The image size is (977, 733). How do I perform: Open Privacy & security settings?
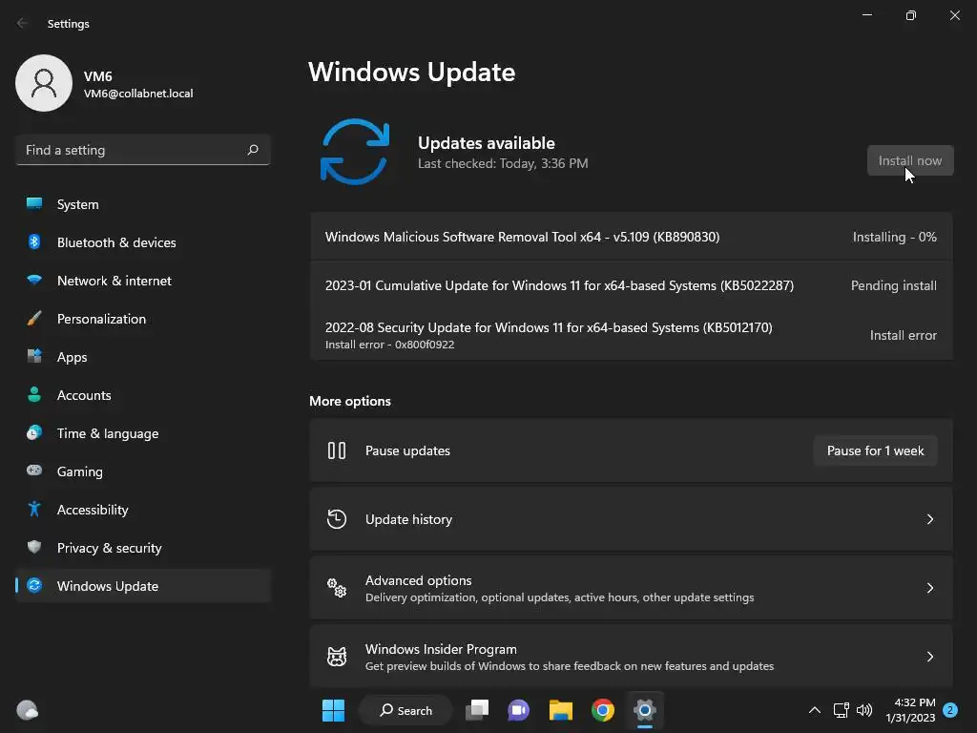coord(143,548)
